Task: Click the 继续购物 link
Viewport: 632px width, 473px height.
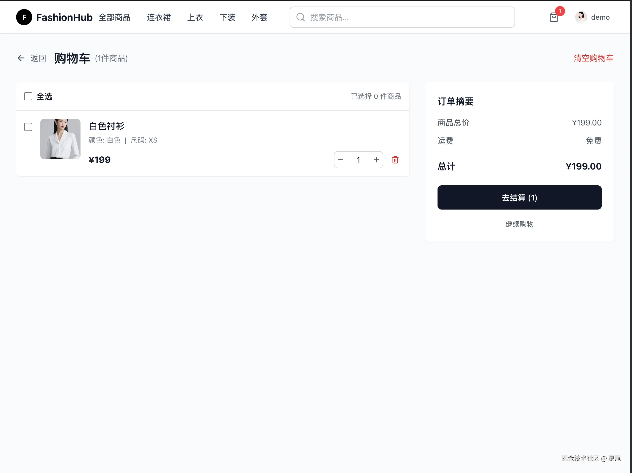Action: coord(519,224)
